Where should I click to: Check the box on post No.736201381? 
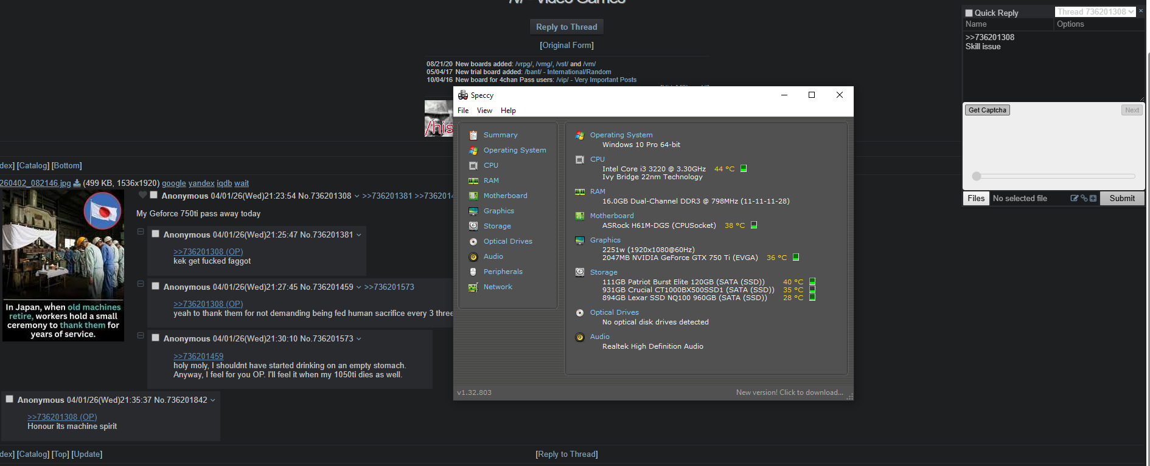[156, 234]
